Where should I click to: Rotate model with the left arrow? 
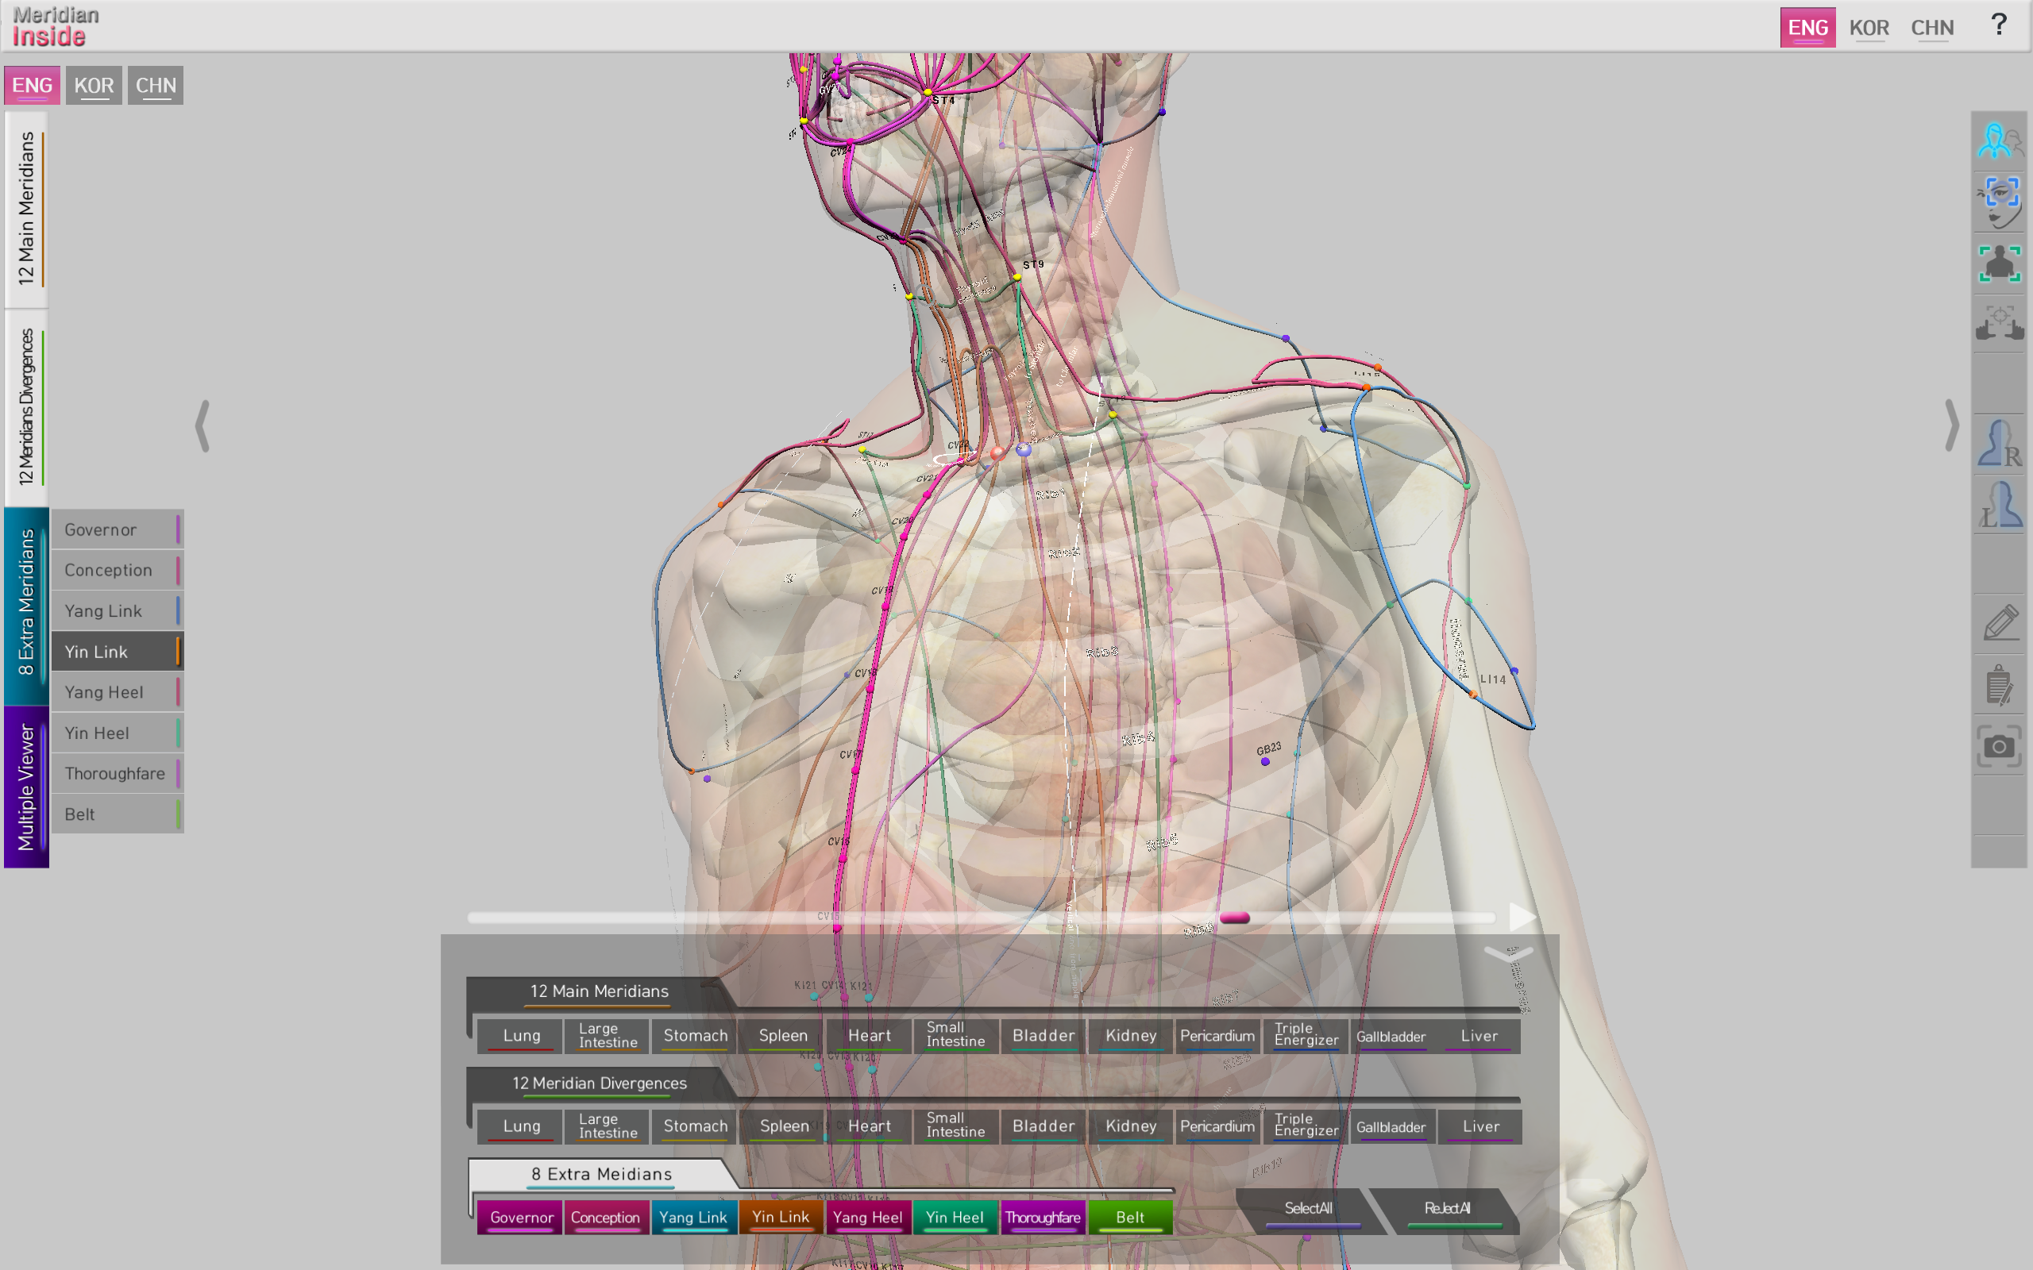[203, 427]
